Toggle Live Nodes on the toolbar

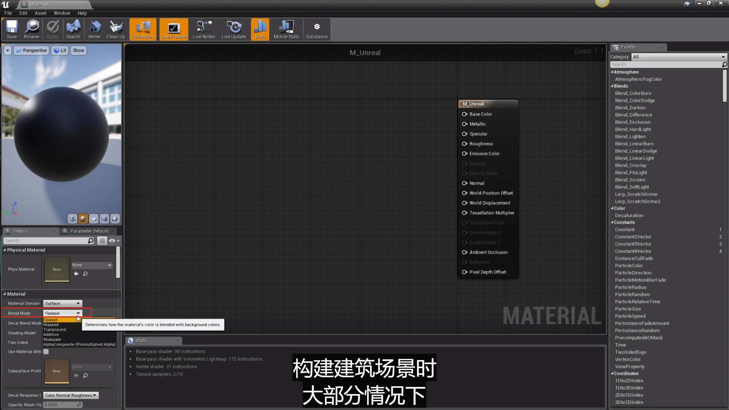[x=203, y=29]
